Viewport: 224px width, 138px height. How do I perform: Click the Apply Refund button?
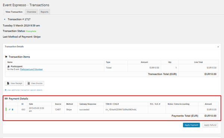210,125
